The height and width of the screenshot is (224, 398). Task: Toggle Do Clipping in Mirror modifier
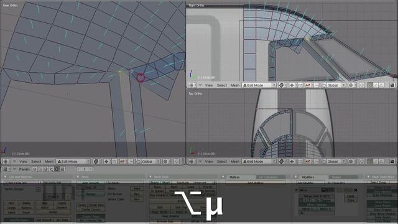pos(323,200)
